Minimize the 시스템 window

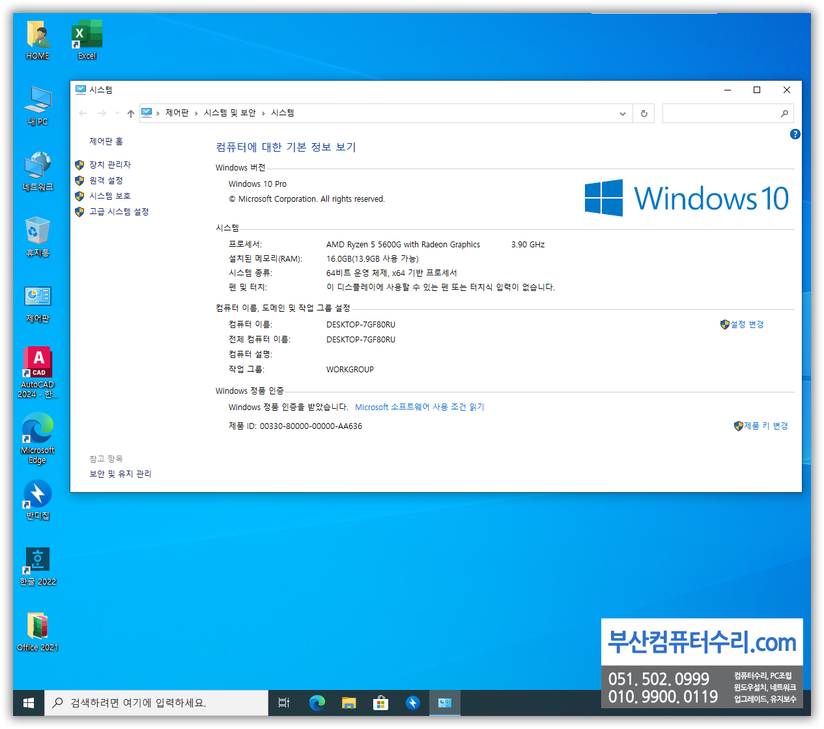point(728,90)
